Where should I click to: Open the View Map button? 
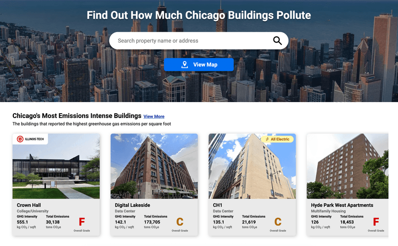coord(199,65)
